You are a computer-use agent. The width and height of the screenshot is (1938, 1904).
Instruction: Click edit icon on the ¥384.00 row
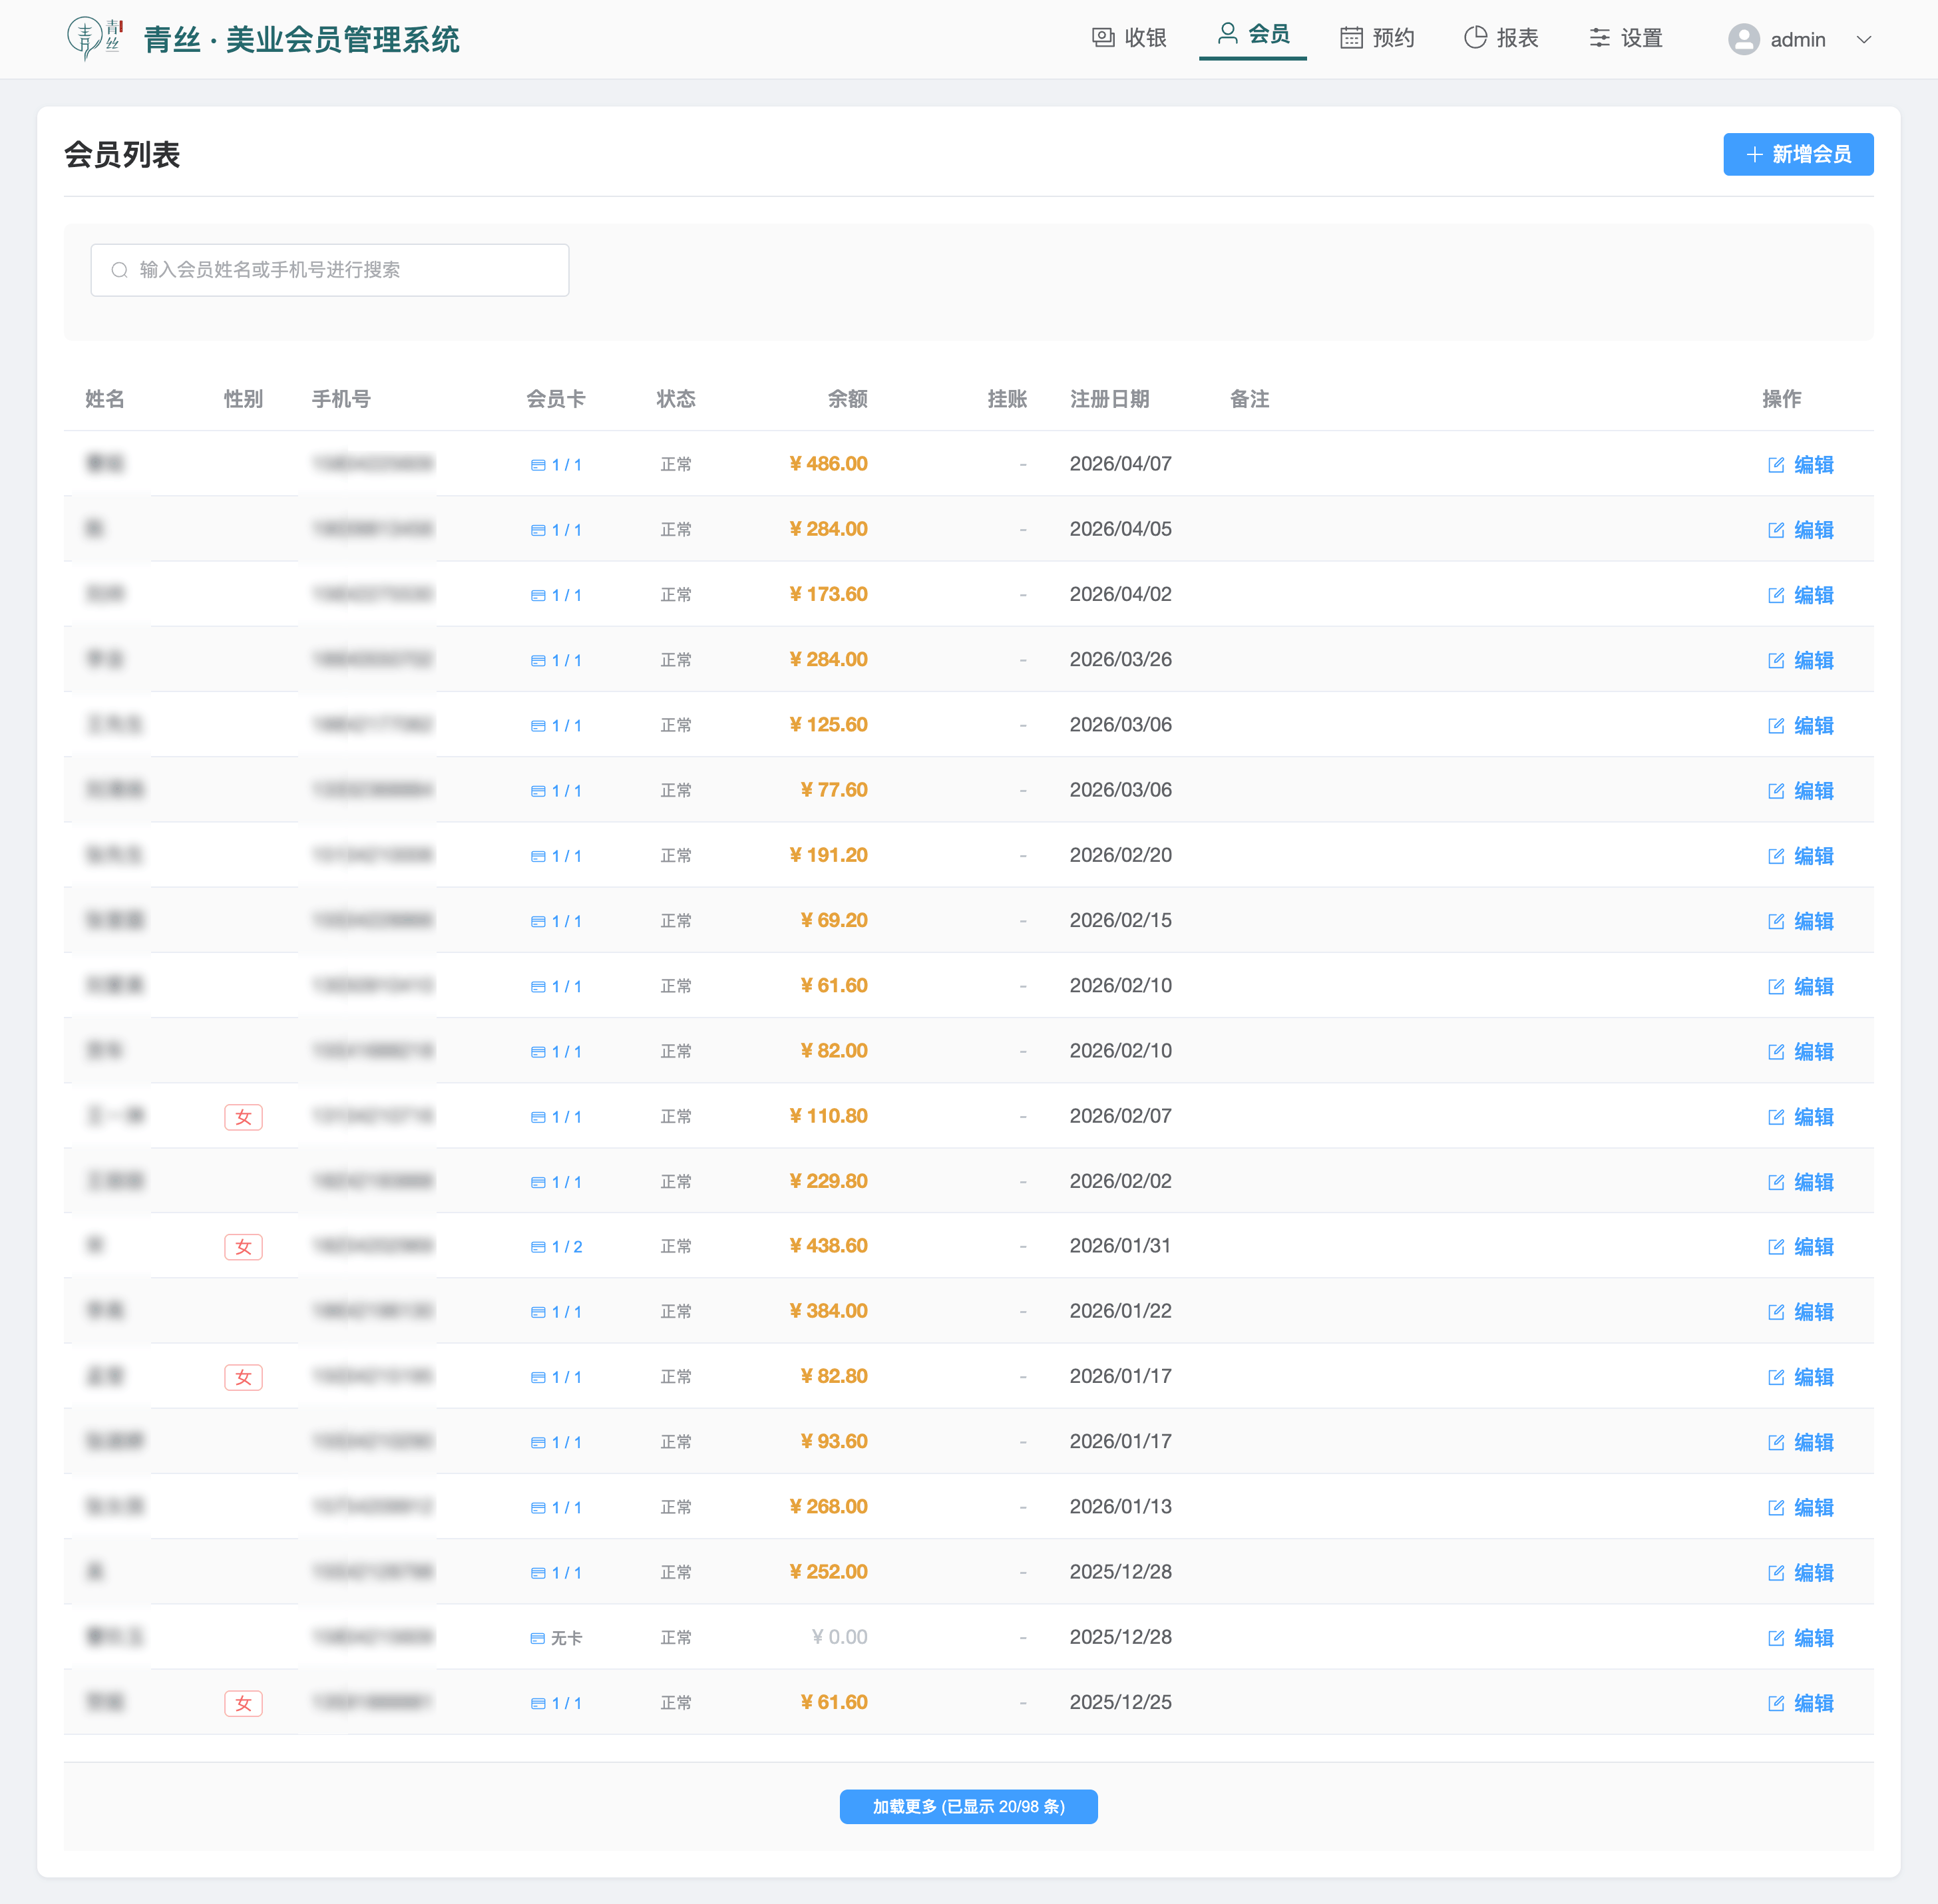coord(1776,1311)
